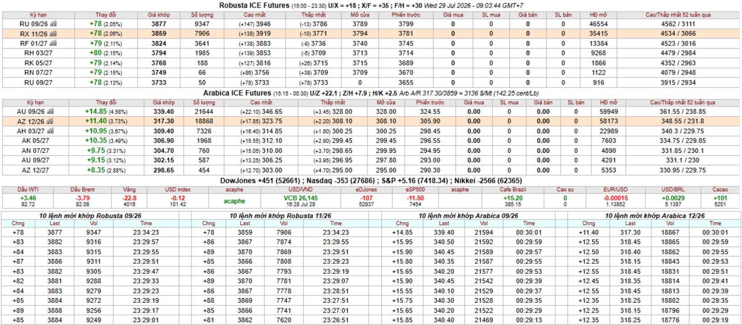Click the 10 lệnh mới khớp Robusta 11/26 heading
The height and width of the screenshot is (325, 742).
point(280,216)
